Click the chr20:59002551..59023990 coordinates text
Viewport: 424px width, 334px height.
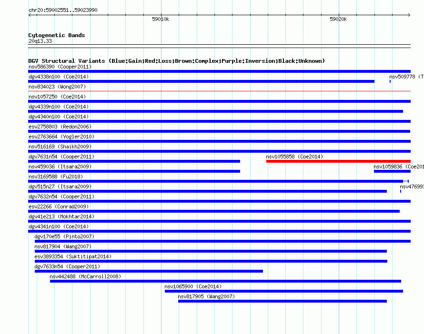point(63,10)
